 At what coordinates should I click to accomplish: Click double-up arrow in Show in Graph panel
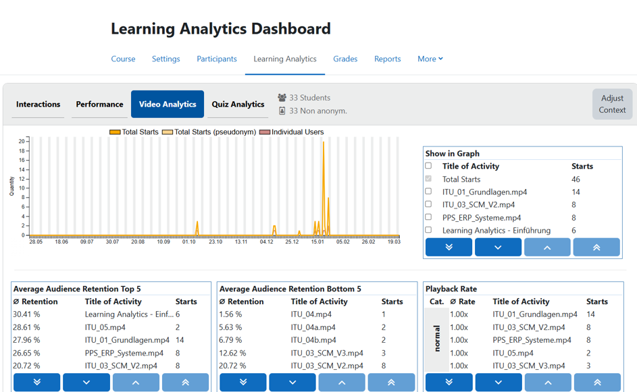click(596, 247)
